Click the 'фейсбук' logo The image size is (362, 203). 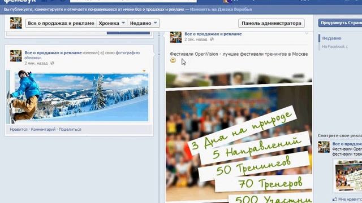(20, 1)
